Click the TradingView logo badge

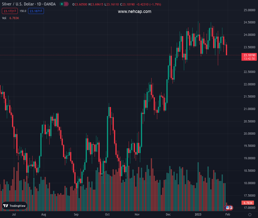click(x=15, y=206)
